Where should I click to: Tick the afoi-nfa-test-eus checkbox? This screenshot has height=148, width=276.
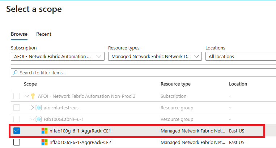[17, 108]
